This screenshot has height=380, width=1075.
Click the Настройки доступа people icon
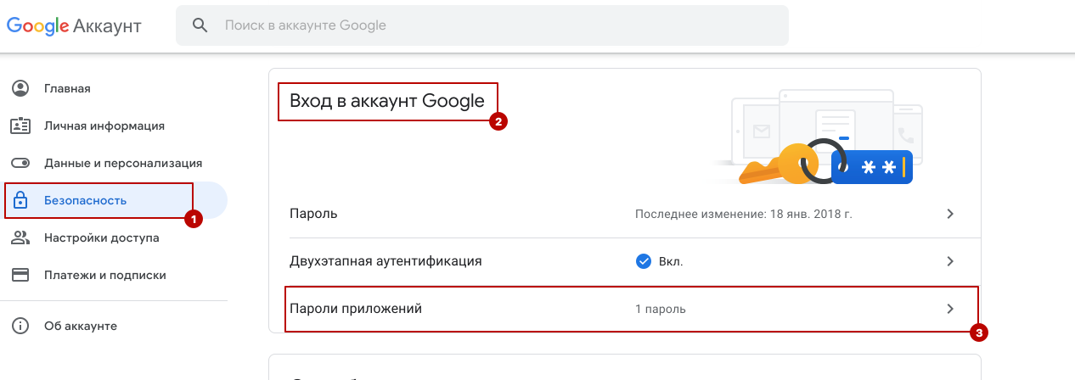20,237
